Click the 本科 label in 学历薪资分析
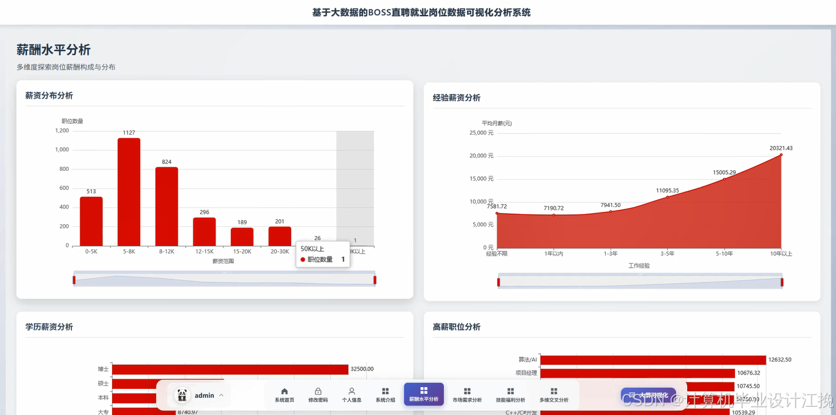Image resolution: width=836 pixels, height=415 pixels. point(103,398)
